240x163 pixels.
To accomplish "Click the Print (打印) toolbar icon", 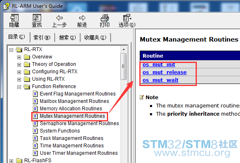I will click(x=105, y=18).
